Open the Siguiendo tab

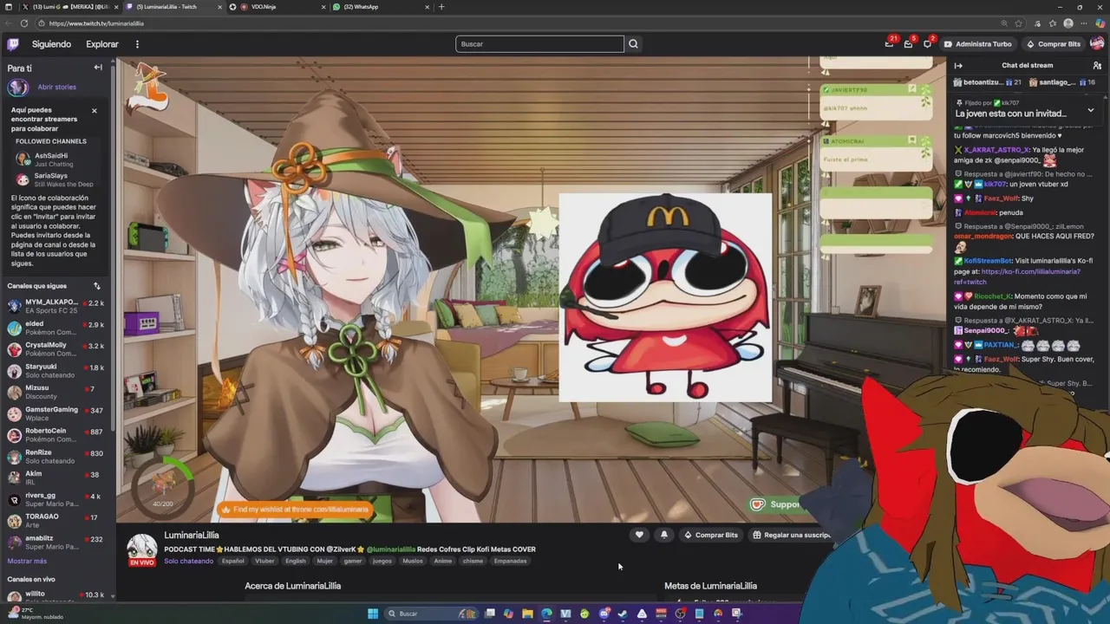pyautogui.click(x=51, y=44)
